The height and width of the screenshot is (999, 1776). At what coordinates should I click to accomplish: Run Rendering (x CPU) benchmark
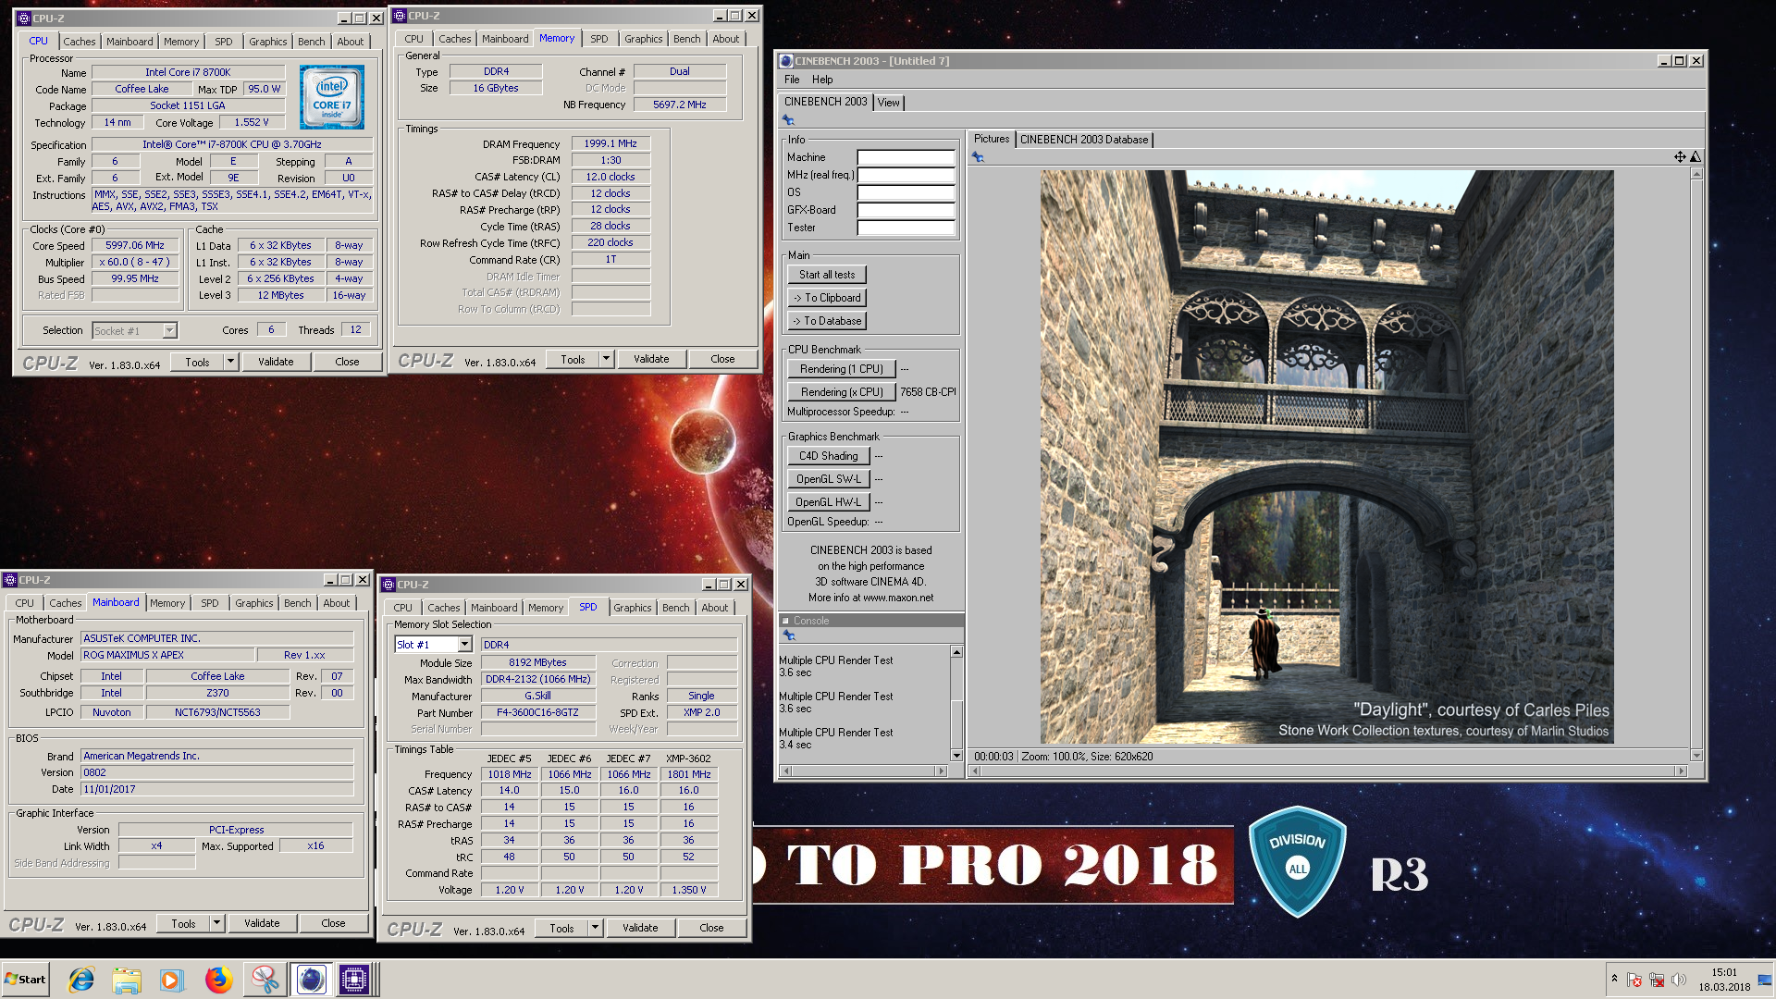[x=842, y=392]
